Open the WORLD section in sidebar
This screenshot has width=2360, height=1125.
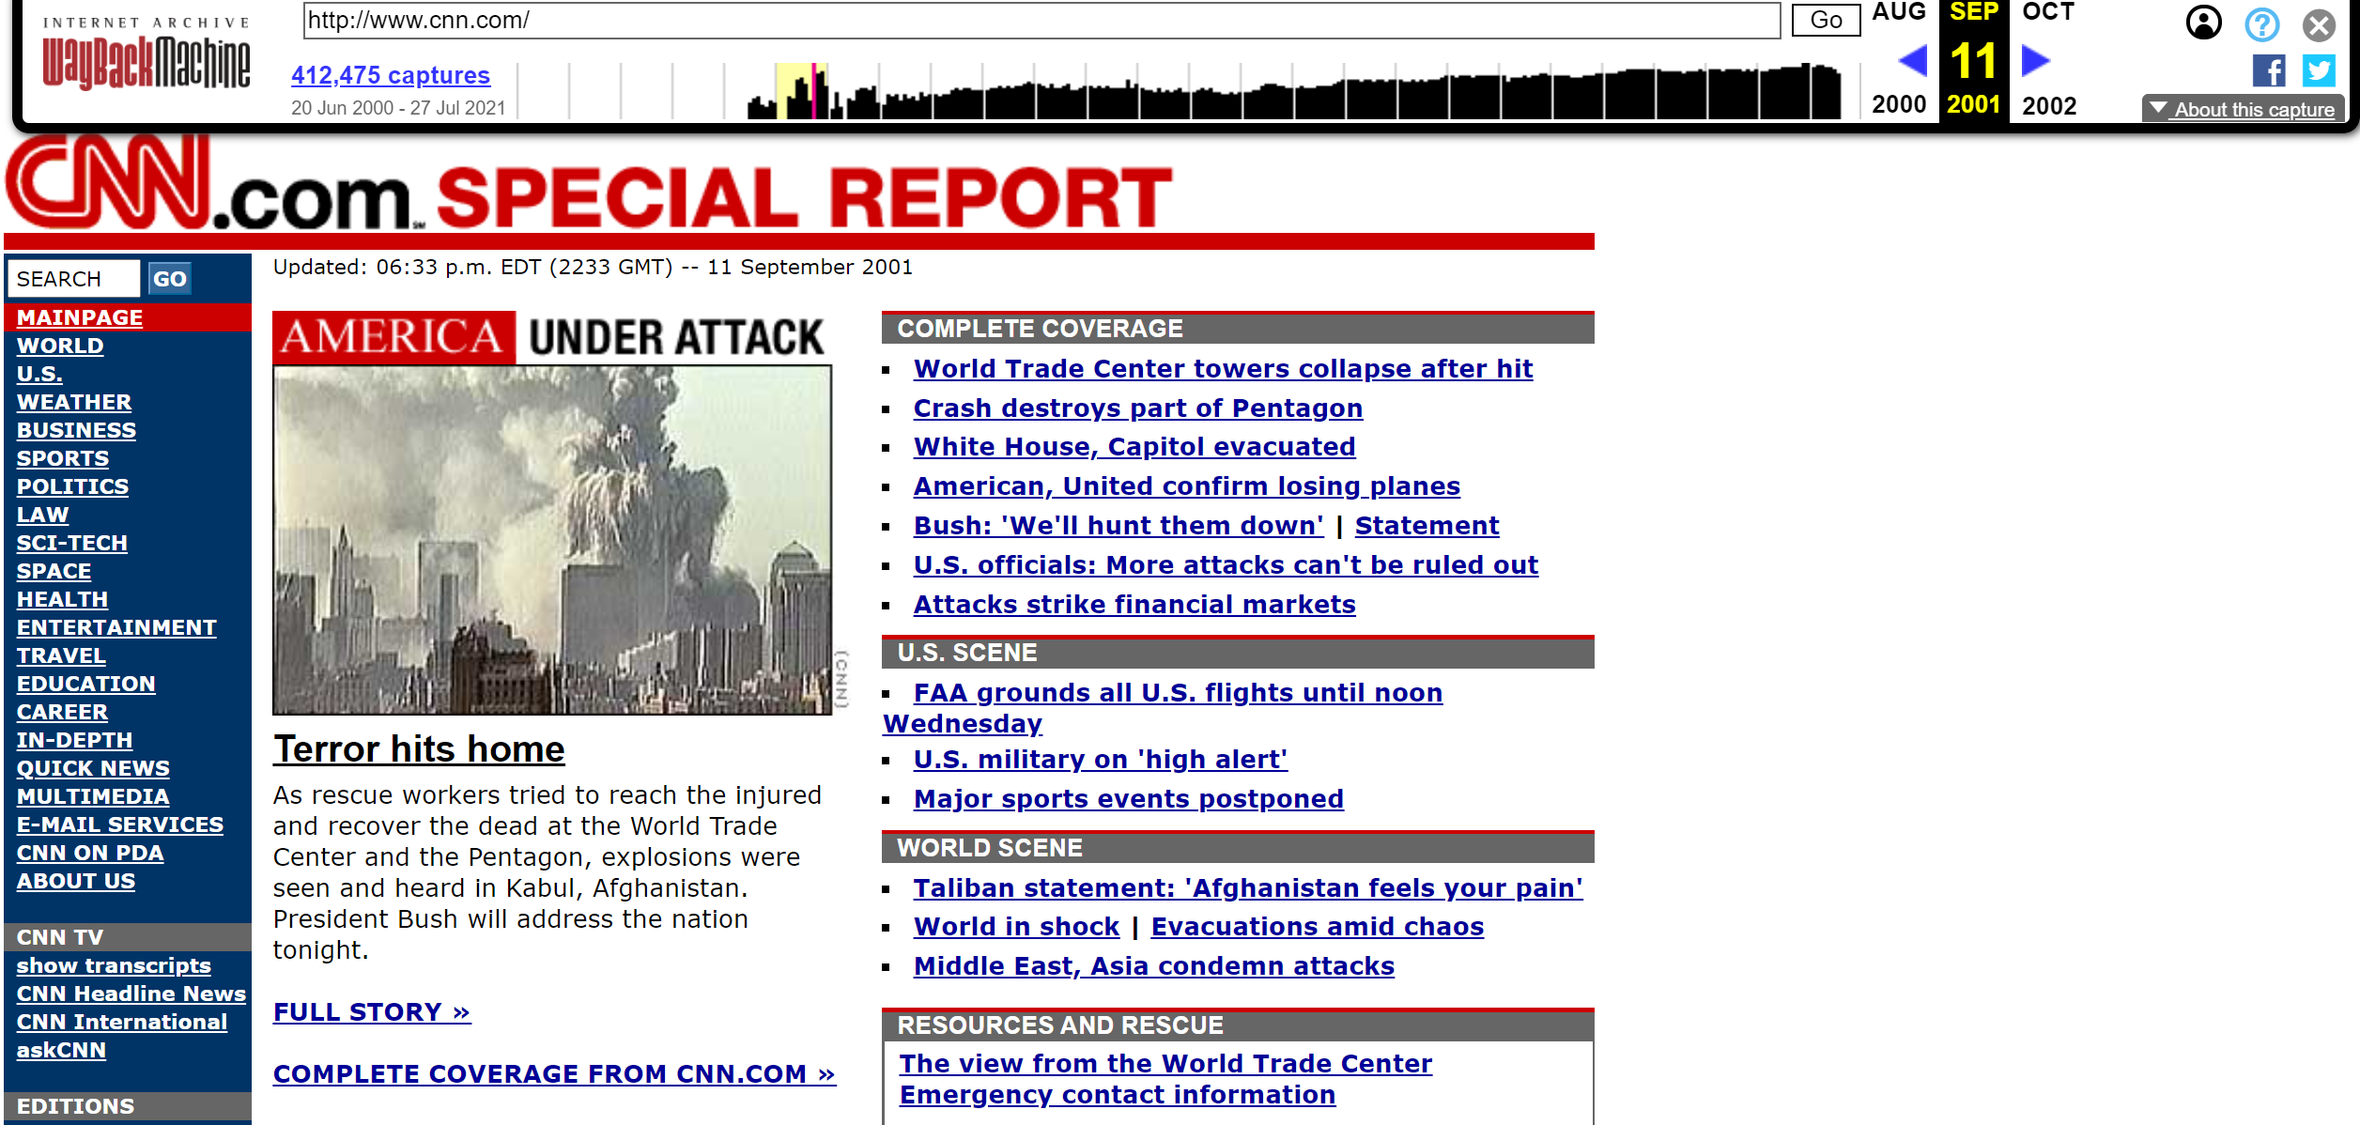click(60, 346)
